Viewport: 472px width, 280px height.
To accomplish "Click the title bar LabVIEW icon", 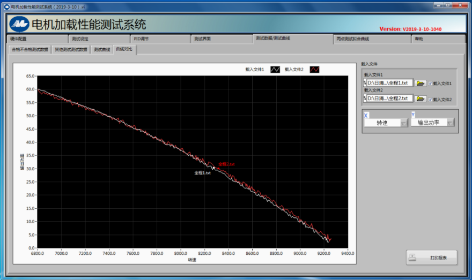I will 6,6.
